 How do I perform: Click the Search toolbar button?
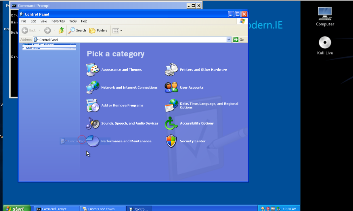[x=77, y=30]
